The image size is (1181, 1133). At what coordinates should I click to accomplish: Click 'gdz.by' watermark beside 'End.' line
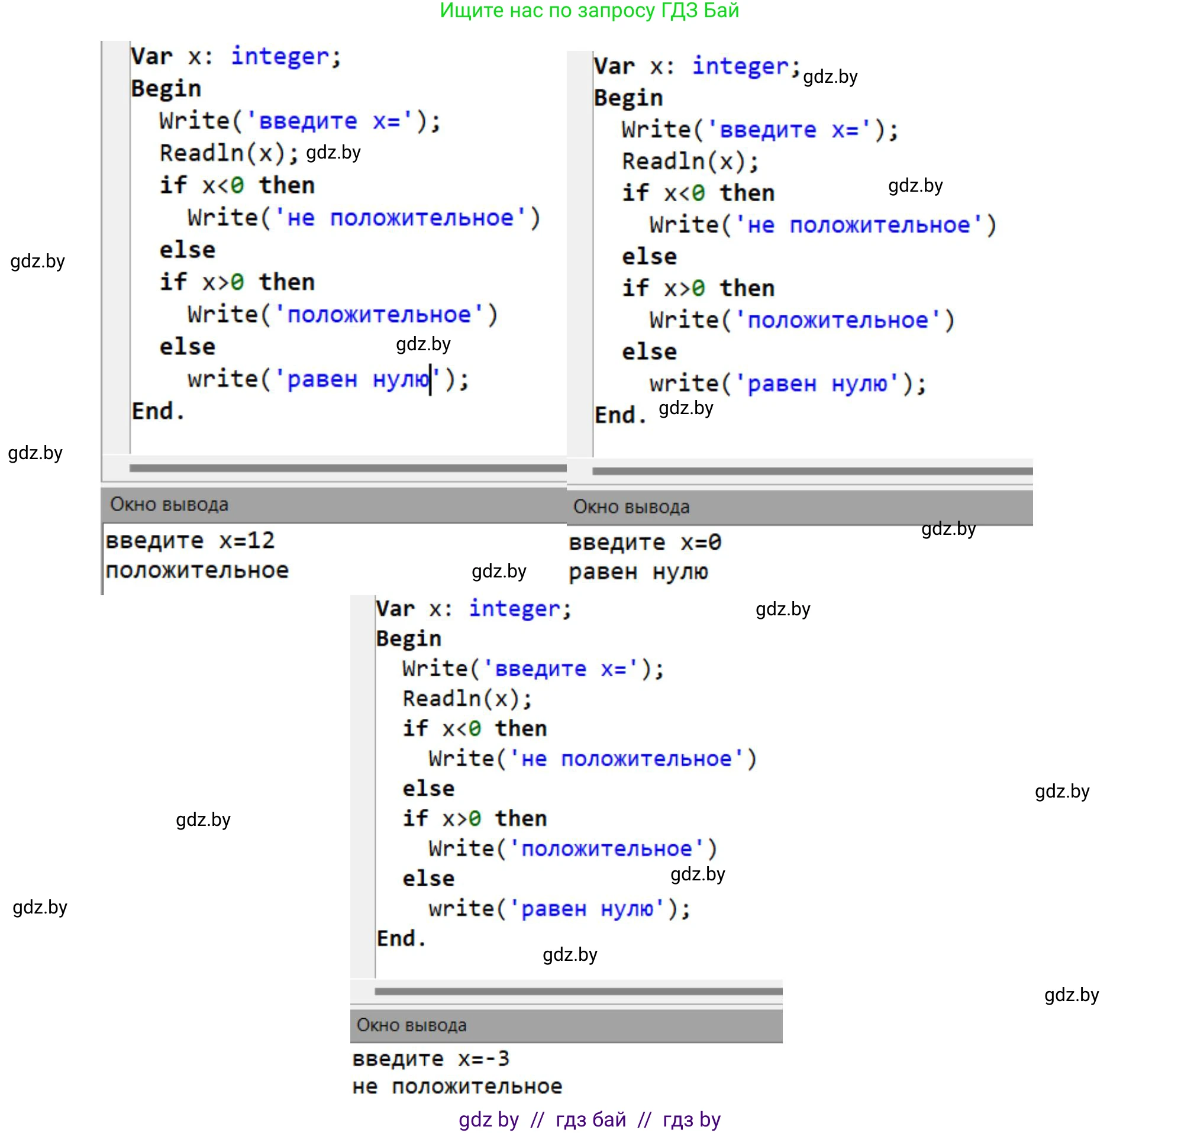pos(685,408)
